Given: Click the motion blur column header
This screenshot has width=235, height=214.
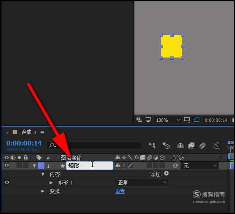Looking at the screenshot, I should point(150,157).
